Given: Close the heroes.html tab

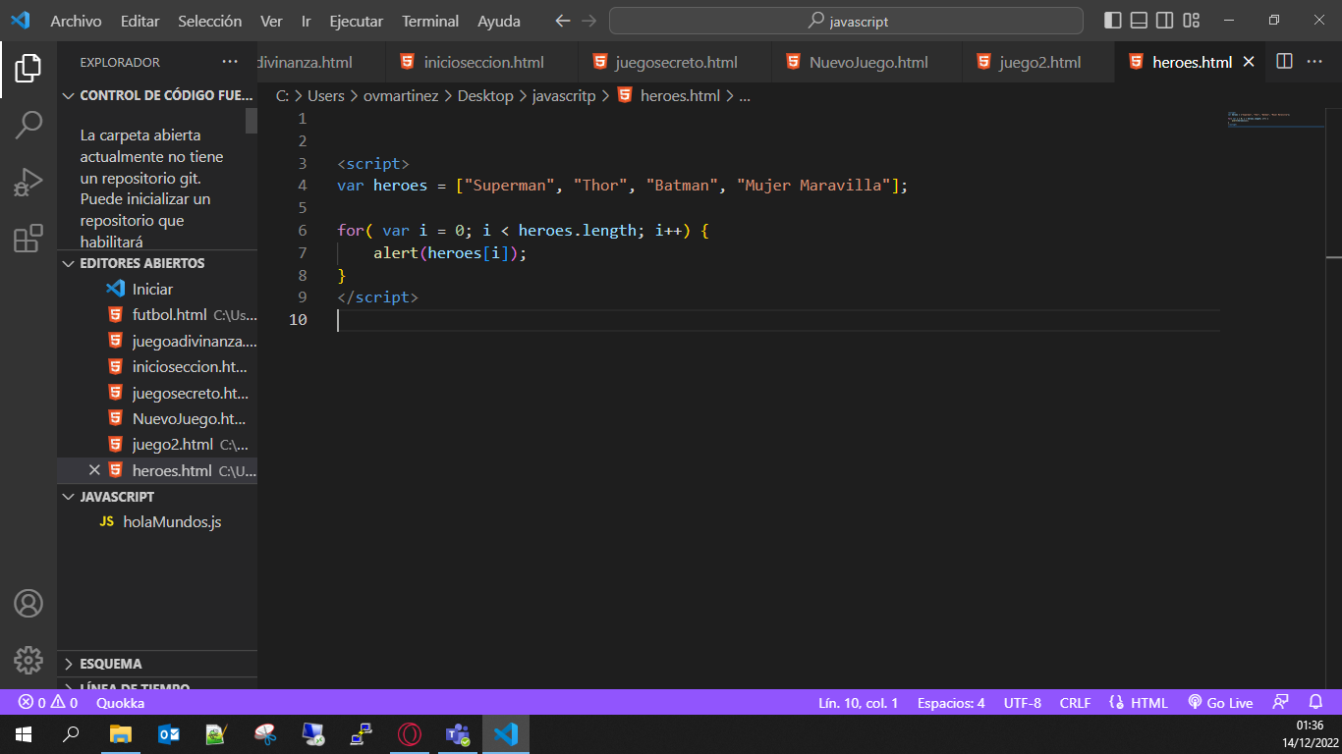Looking at the screenshot, I should [1249, 62].
